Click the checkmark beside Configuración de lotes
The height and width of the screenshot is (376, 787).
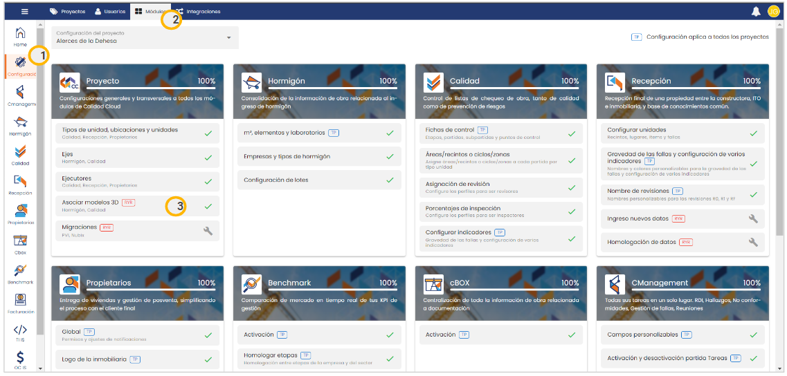click(390, 180)
